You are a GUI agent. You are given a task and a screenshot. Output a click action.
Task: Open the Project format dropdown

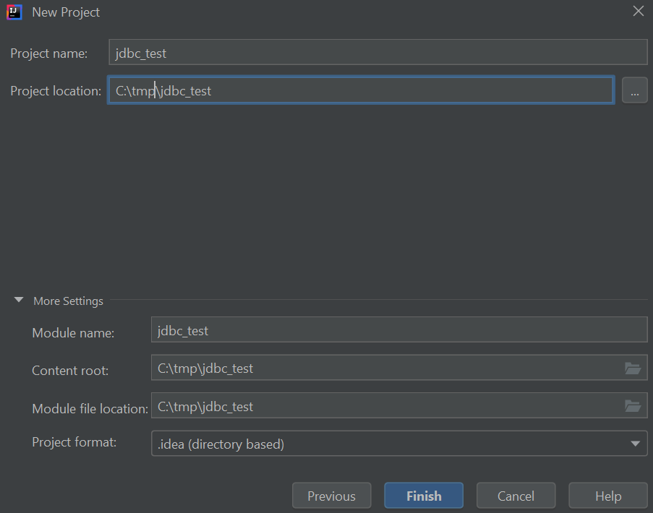tap(399, 444)
